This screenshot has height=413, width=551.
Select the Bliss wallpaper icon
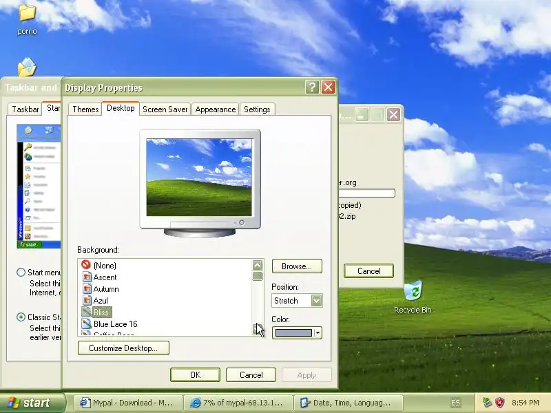point(87,312)
